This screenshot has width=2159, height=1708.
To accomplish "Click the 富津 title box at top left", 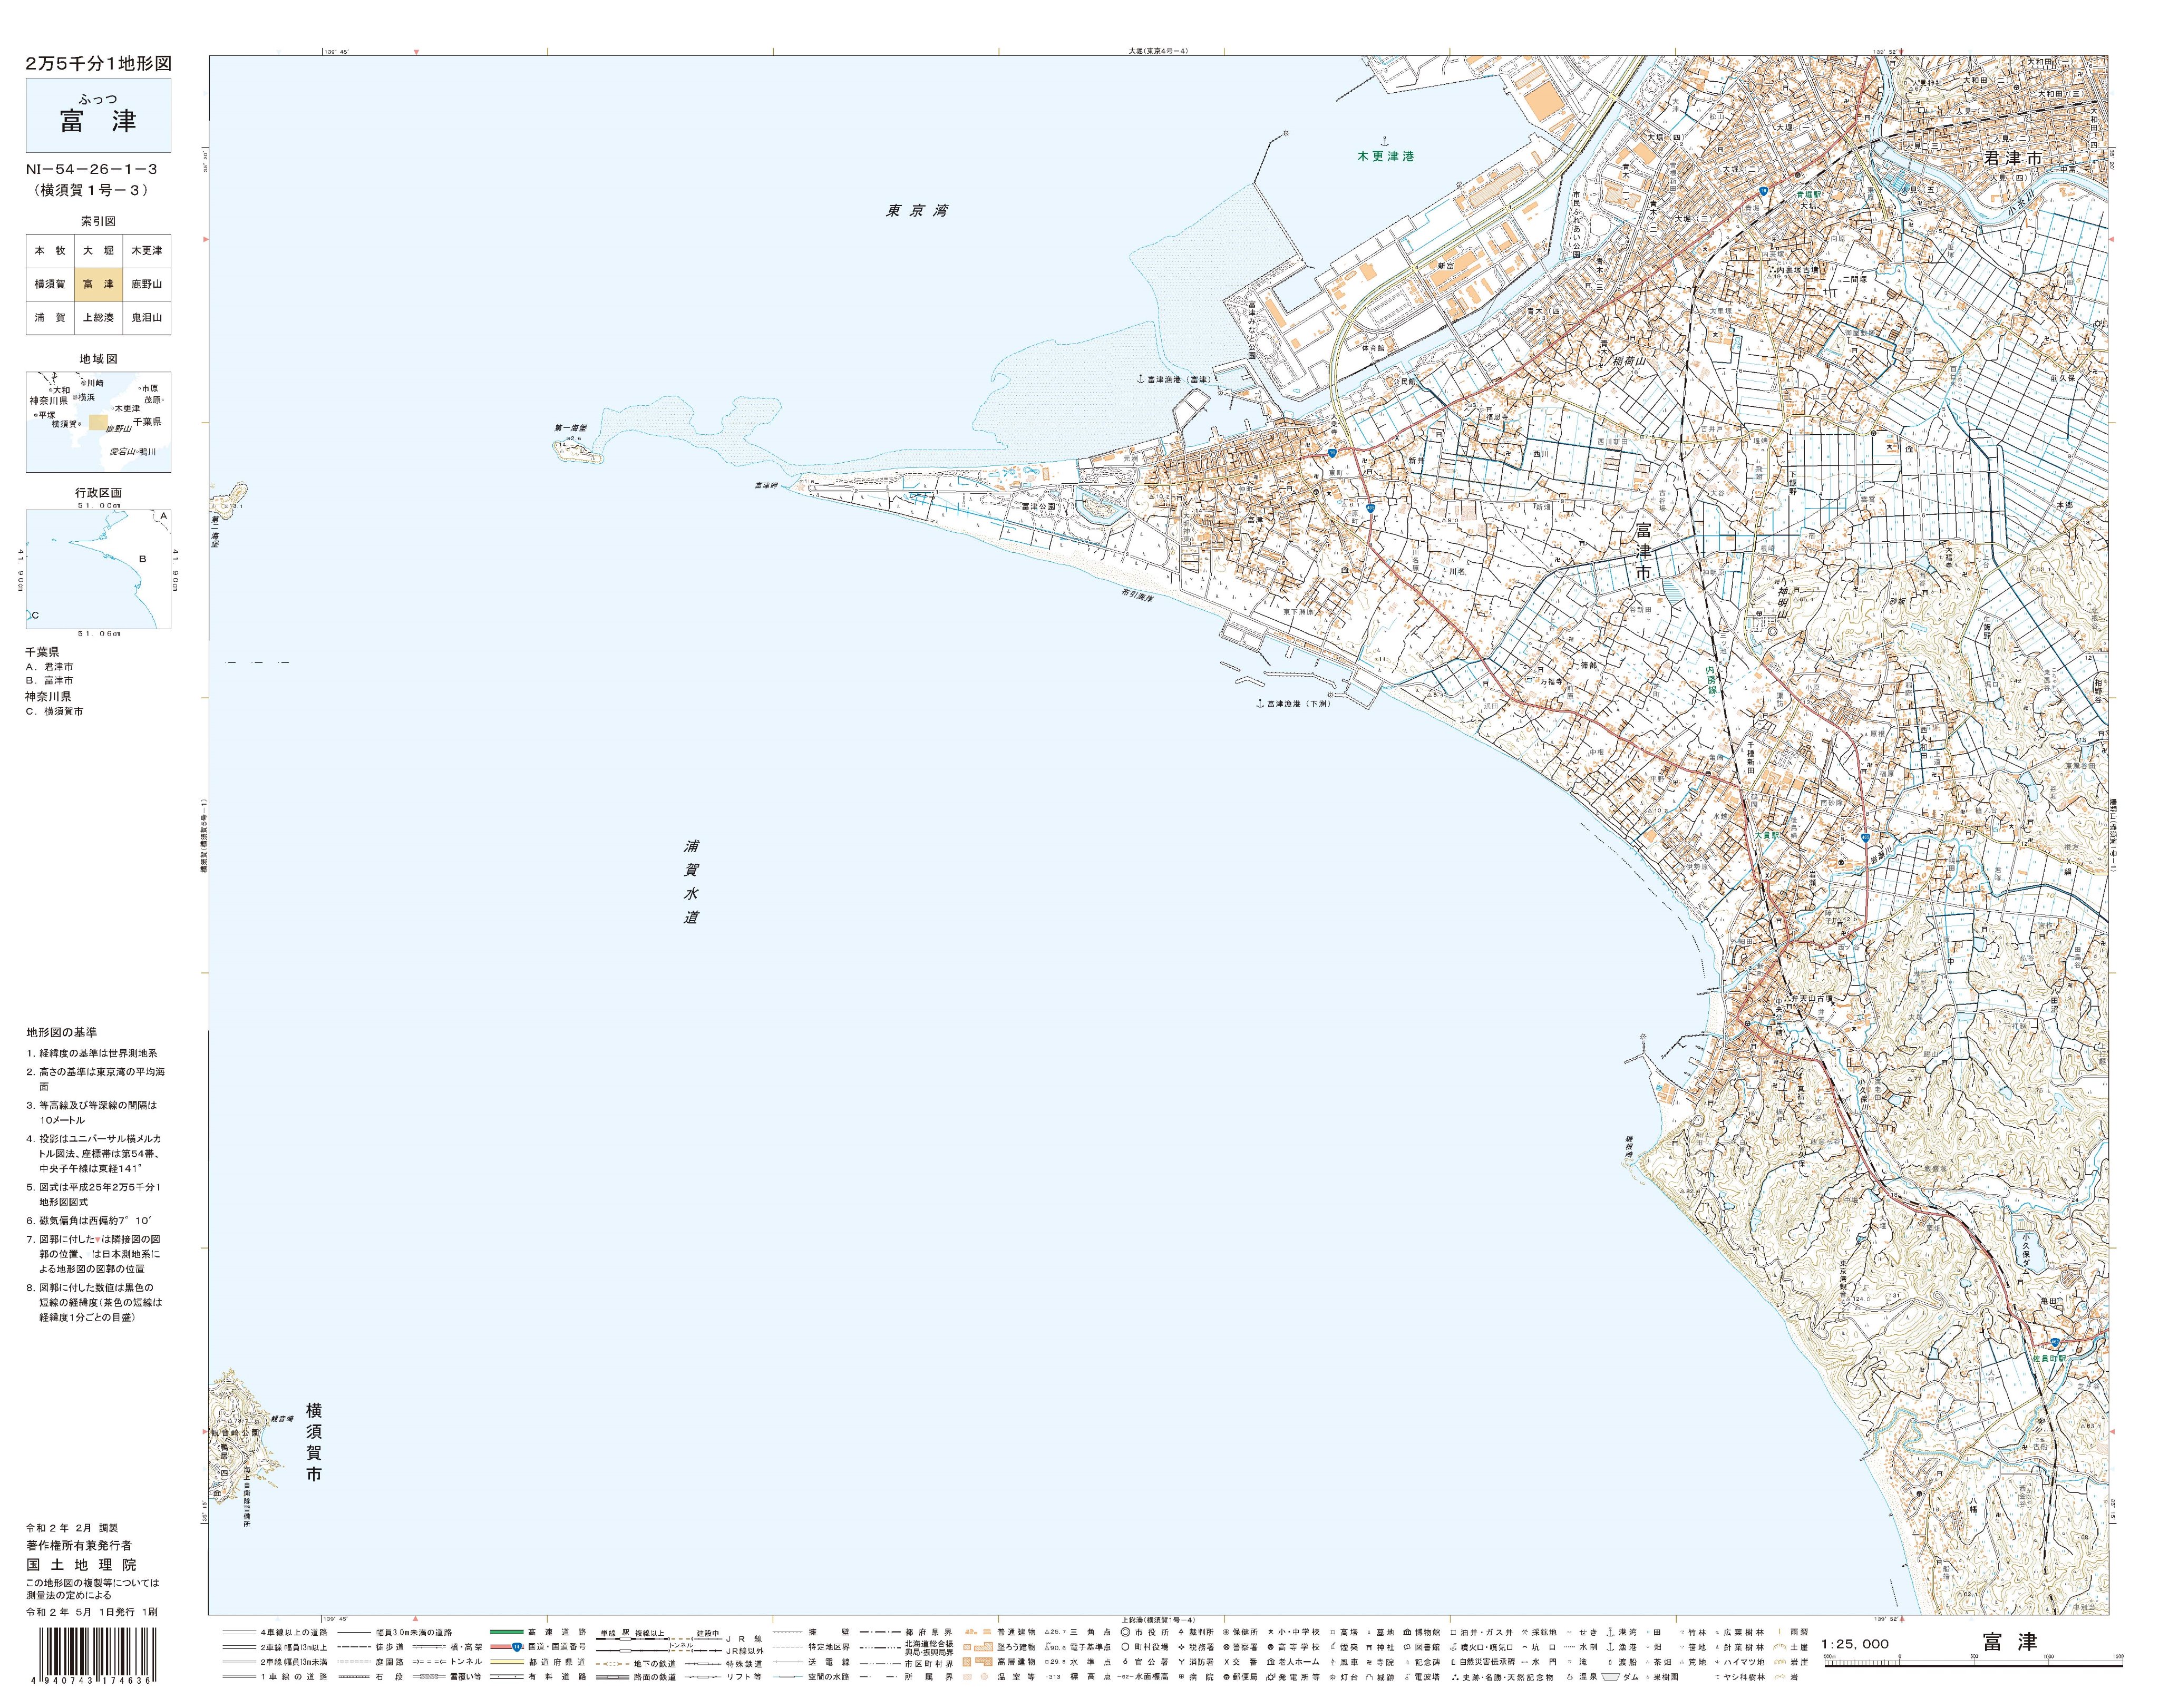I will (98, 115).
